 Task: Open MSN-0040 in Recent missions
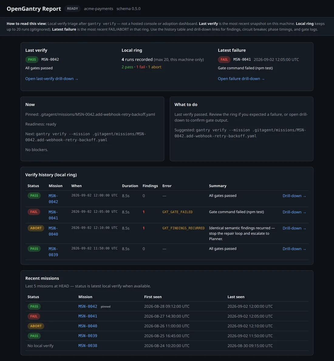[88, 326]
